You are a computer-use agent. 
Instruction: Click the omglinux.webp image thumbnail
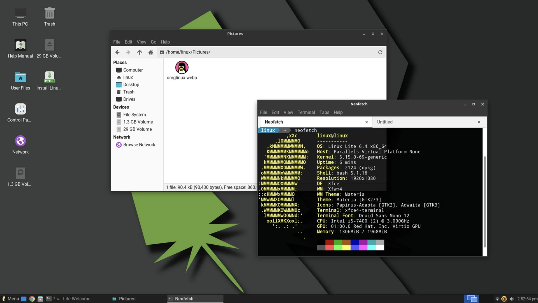181,67
